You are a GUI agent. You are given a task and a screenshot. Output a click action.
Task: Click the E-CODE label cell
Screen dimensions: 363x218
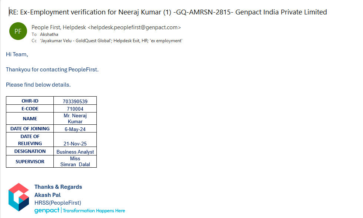tap(30, 109)
